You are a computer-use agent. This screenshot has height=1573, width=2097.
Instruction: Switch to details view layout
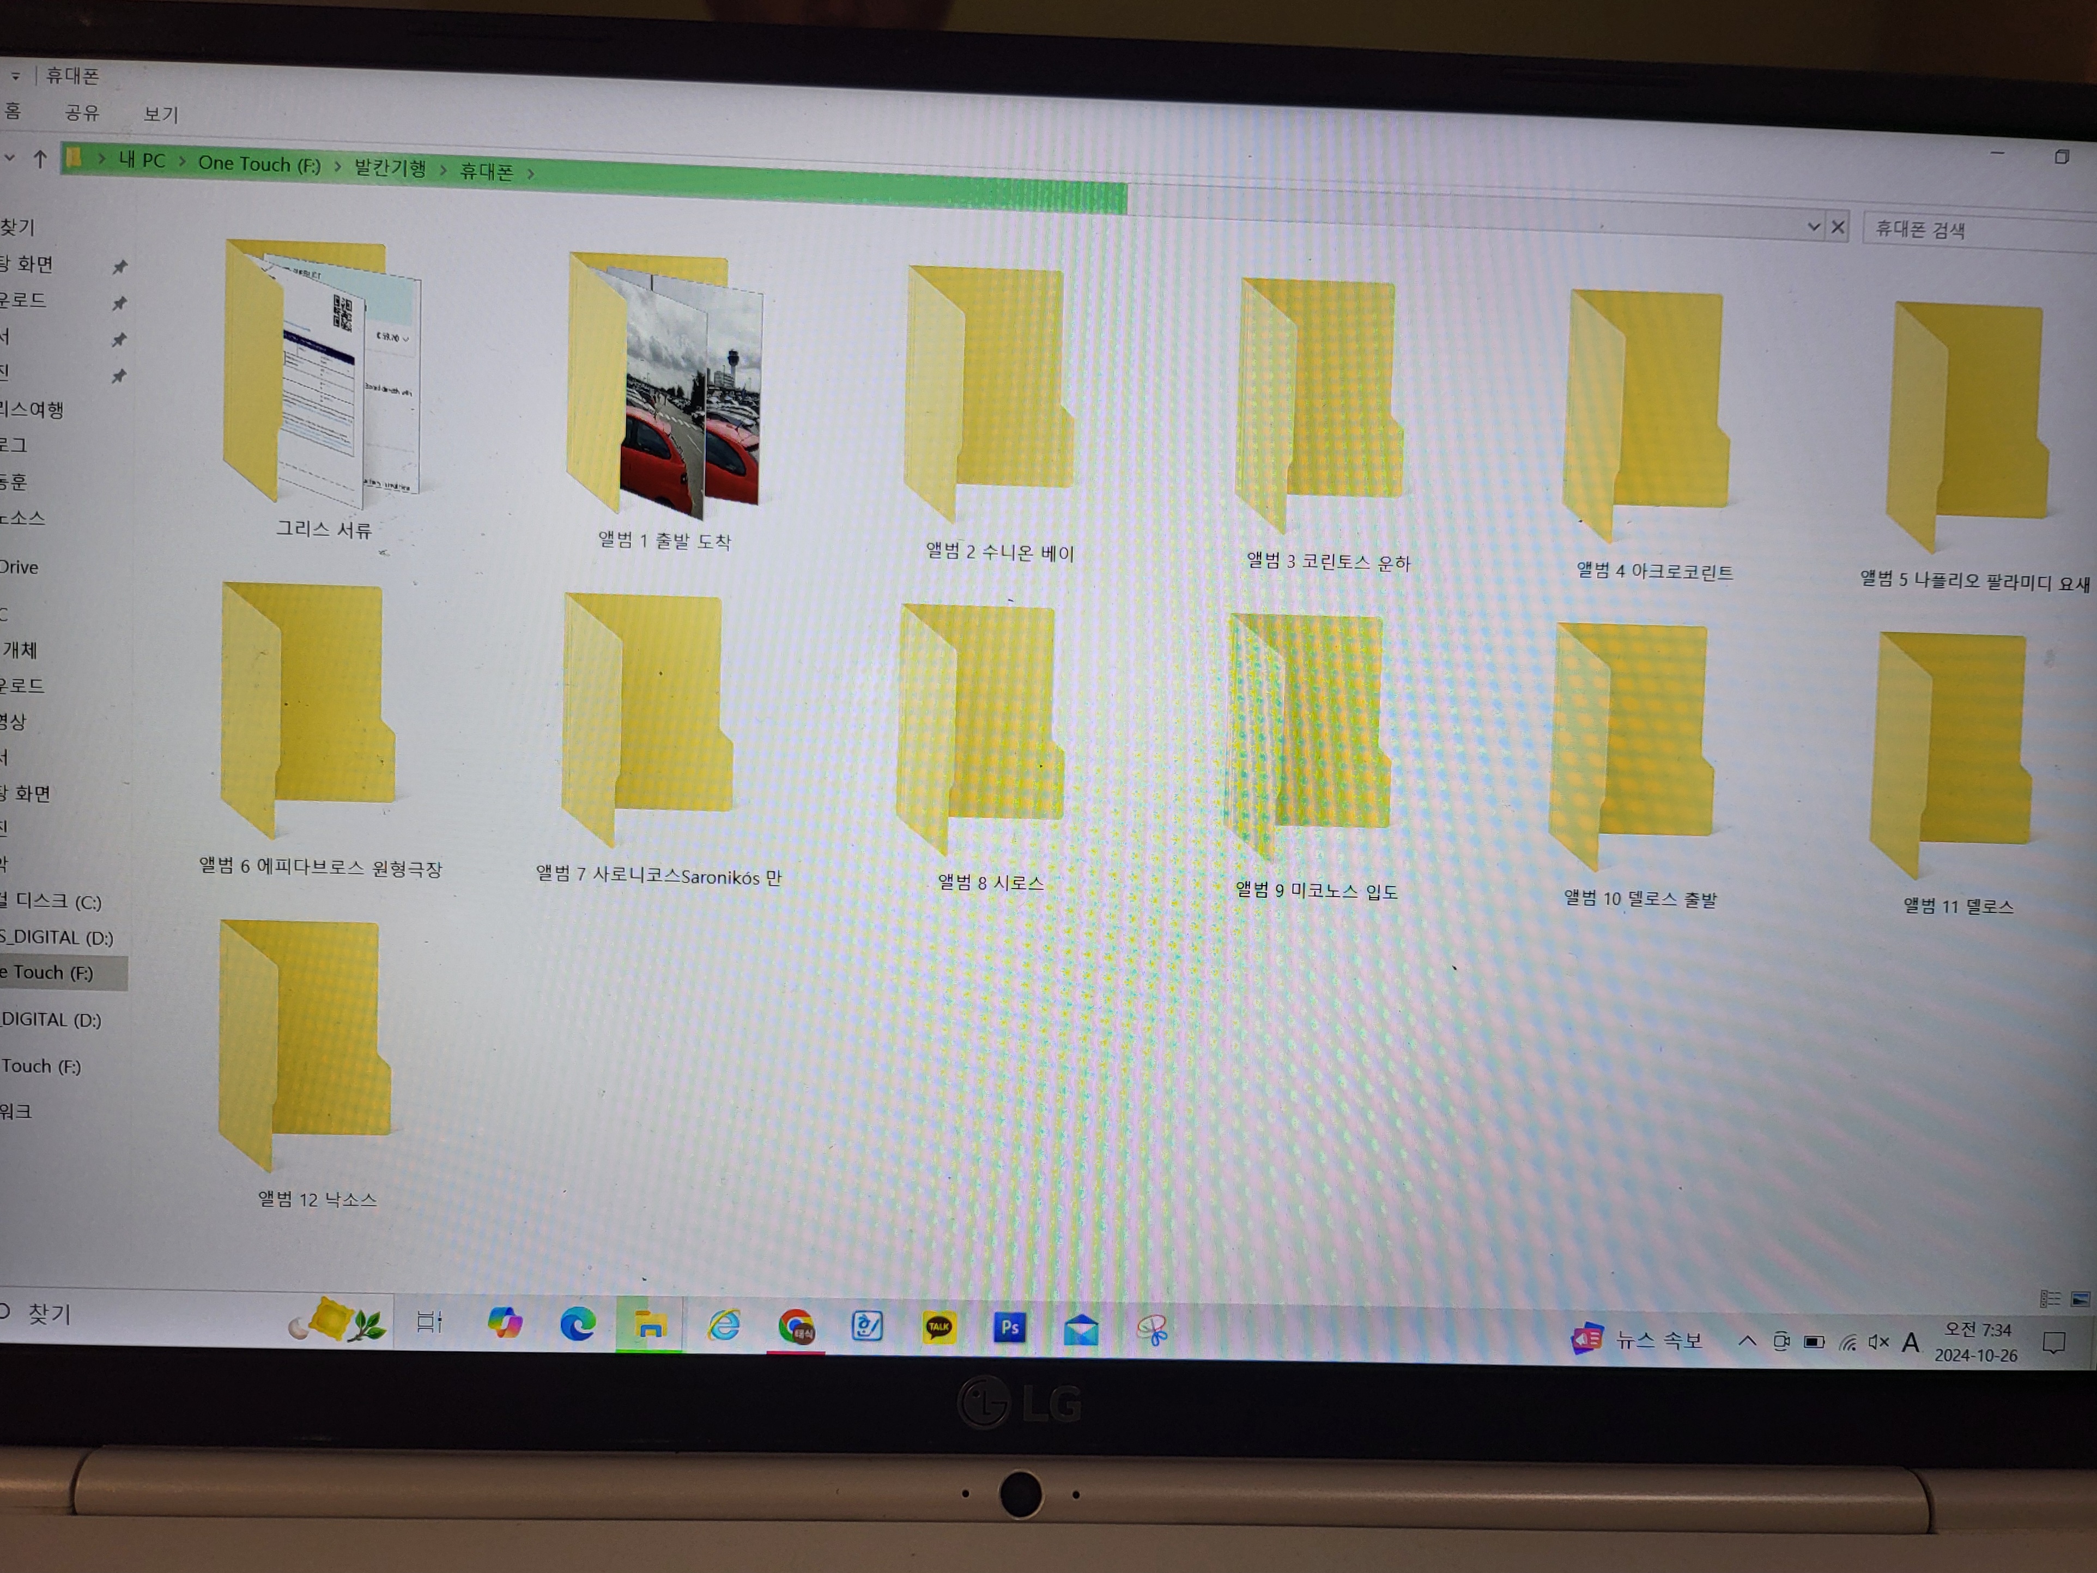pos(2050,1299)
